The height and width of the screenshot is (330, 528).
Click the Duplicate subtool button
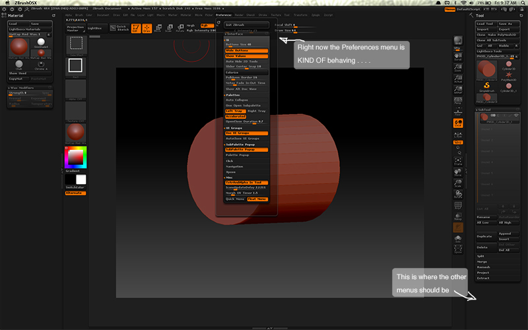[486, 236]
